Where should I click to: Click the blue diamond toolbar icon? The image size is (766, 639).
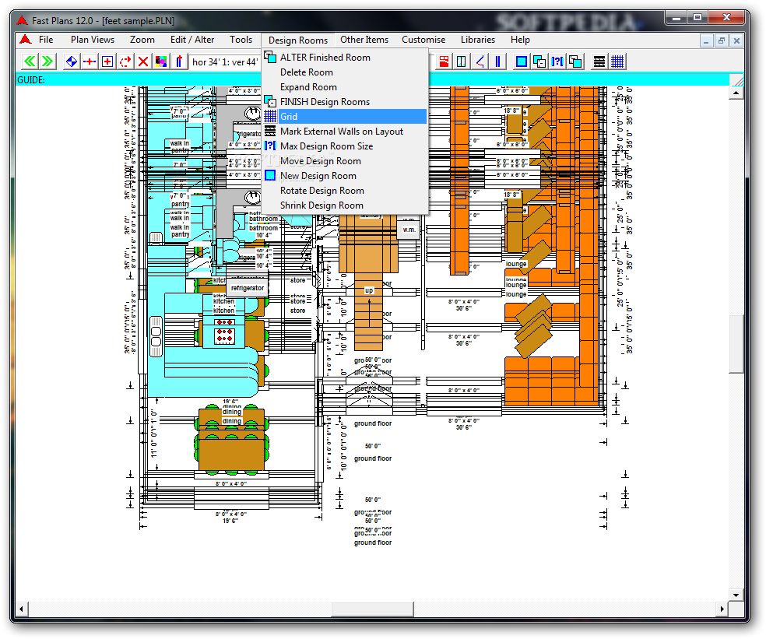72,61
